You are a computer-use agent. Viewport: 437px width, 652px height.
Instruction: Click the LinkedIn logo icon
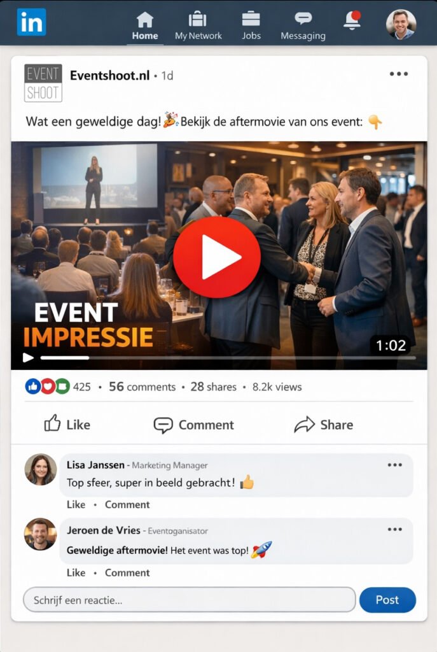pyautogui.click(x=32, y=22)
